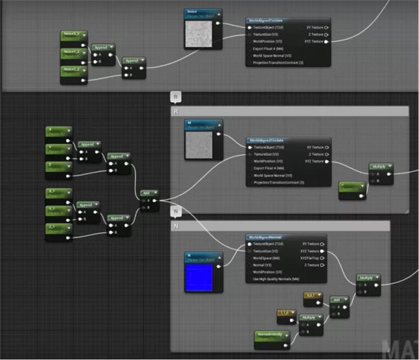Screen dimensions: 419x360
Task: Click B input pin on R comment Multiply
Action: [373, 181]
